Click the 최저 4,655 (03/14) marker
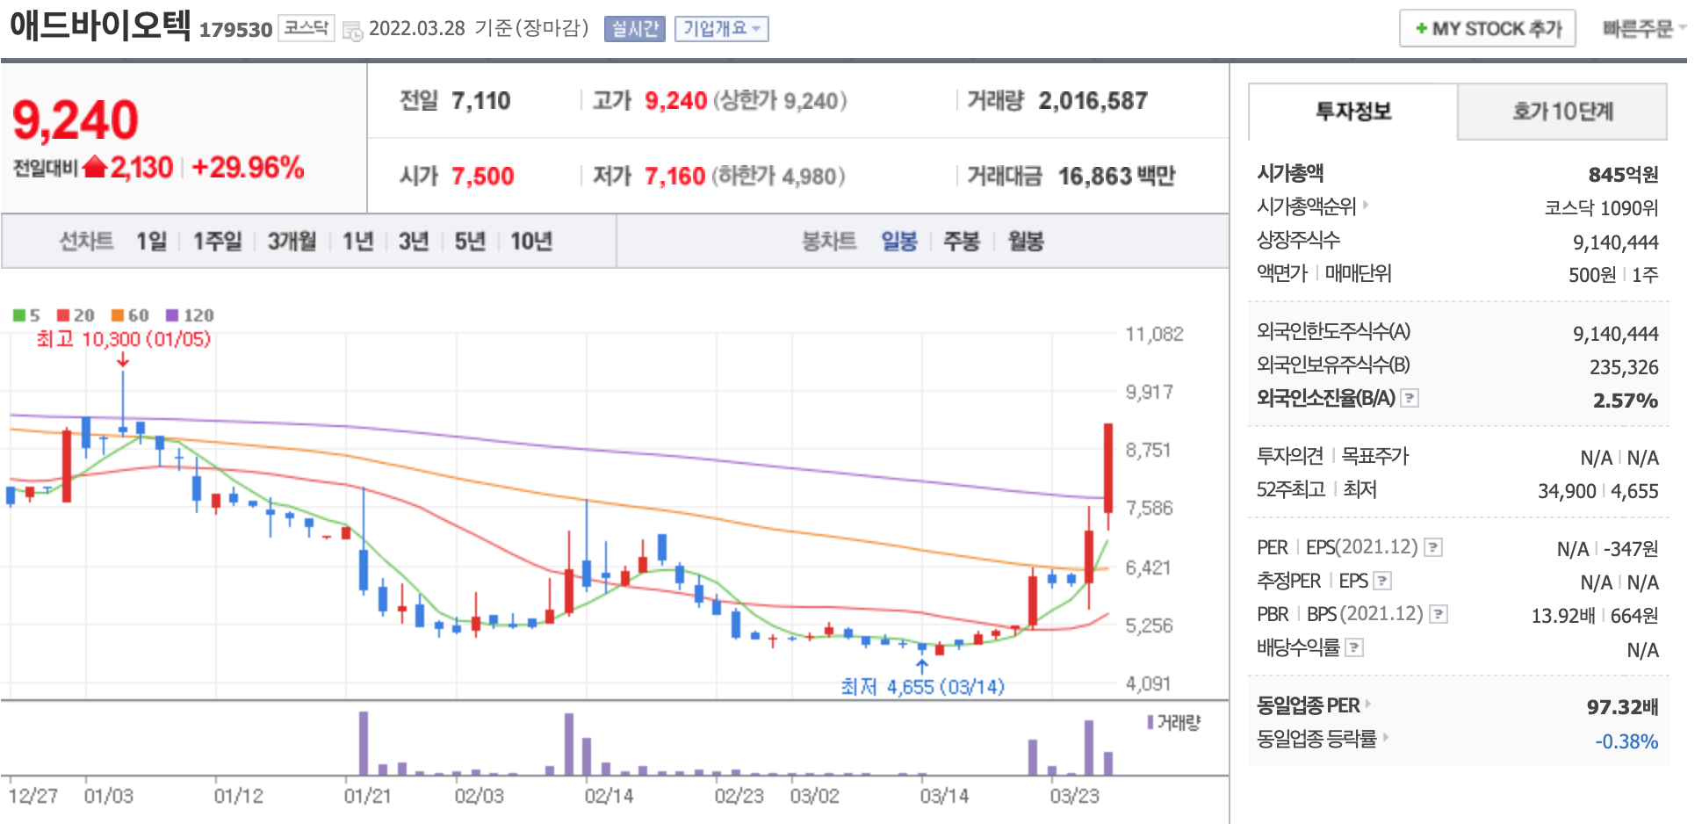Image resolution: width=1702 pixels, height=824 pixels. click(x=922, y=687)
